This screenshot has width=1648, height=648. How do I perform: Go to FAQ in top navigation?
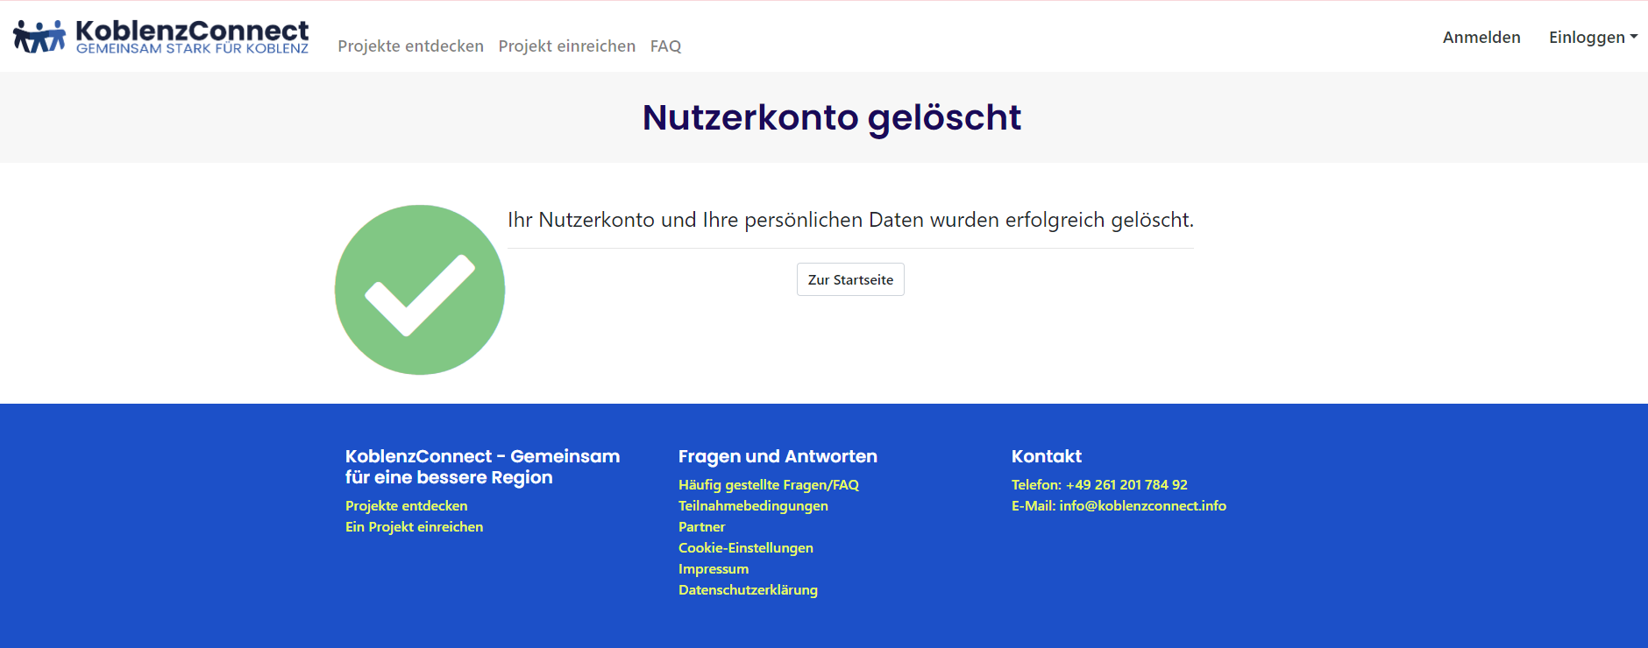(665, 46)
